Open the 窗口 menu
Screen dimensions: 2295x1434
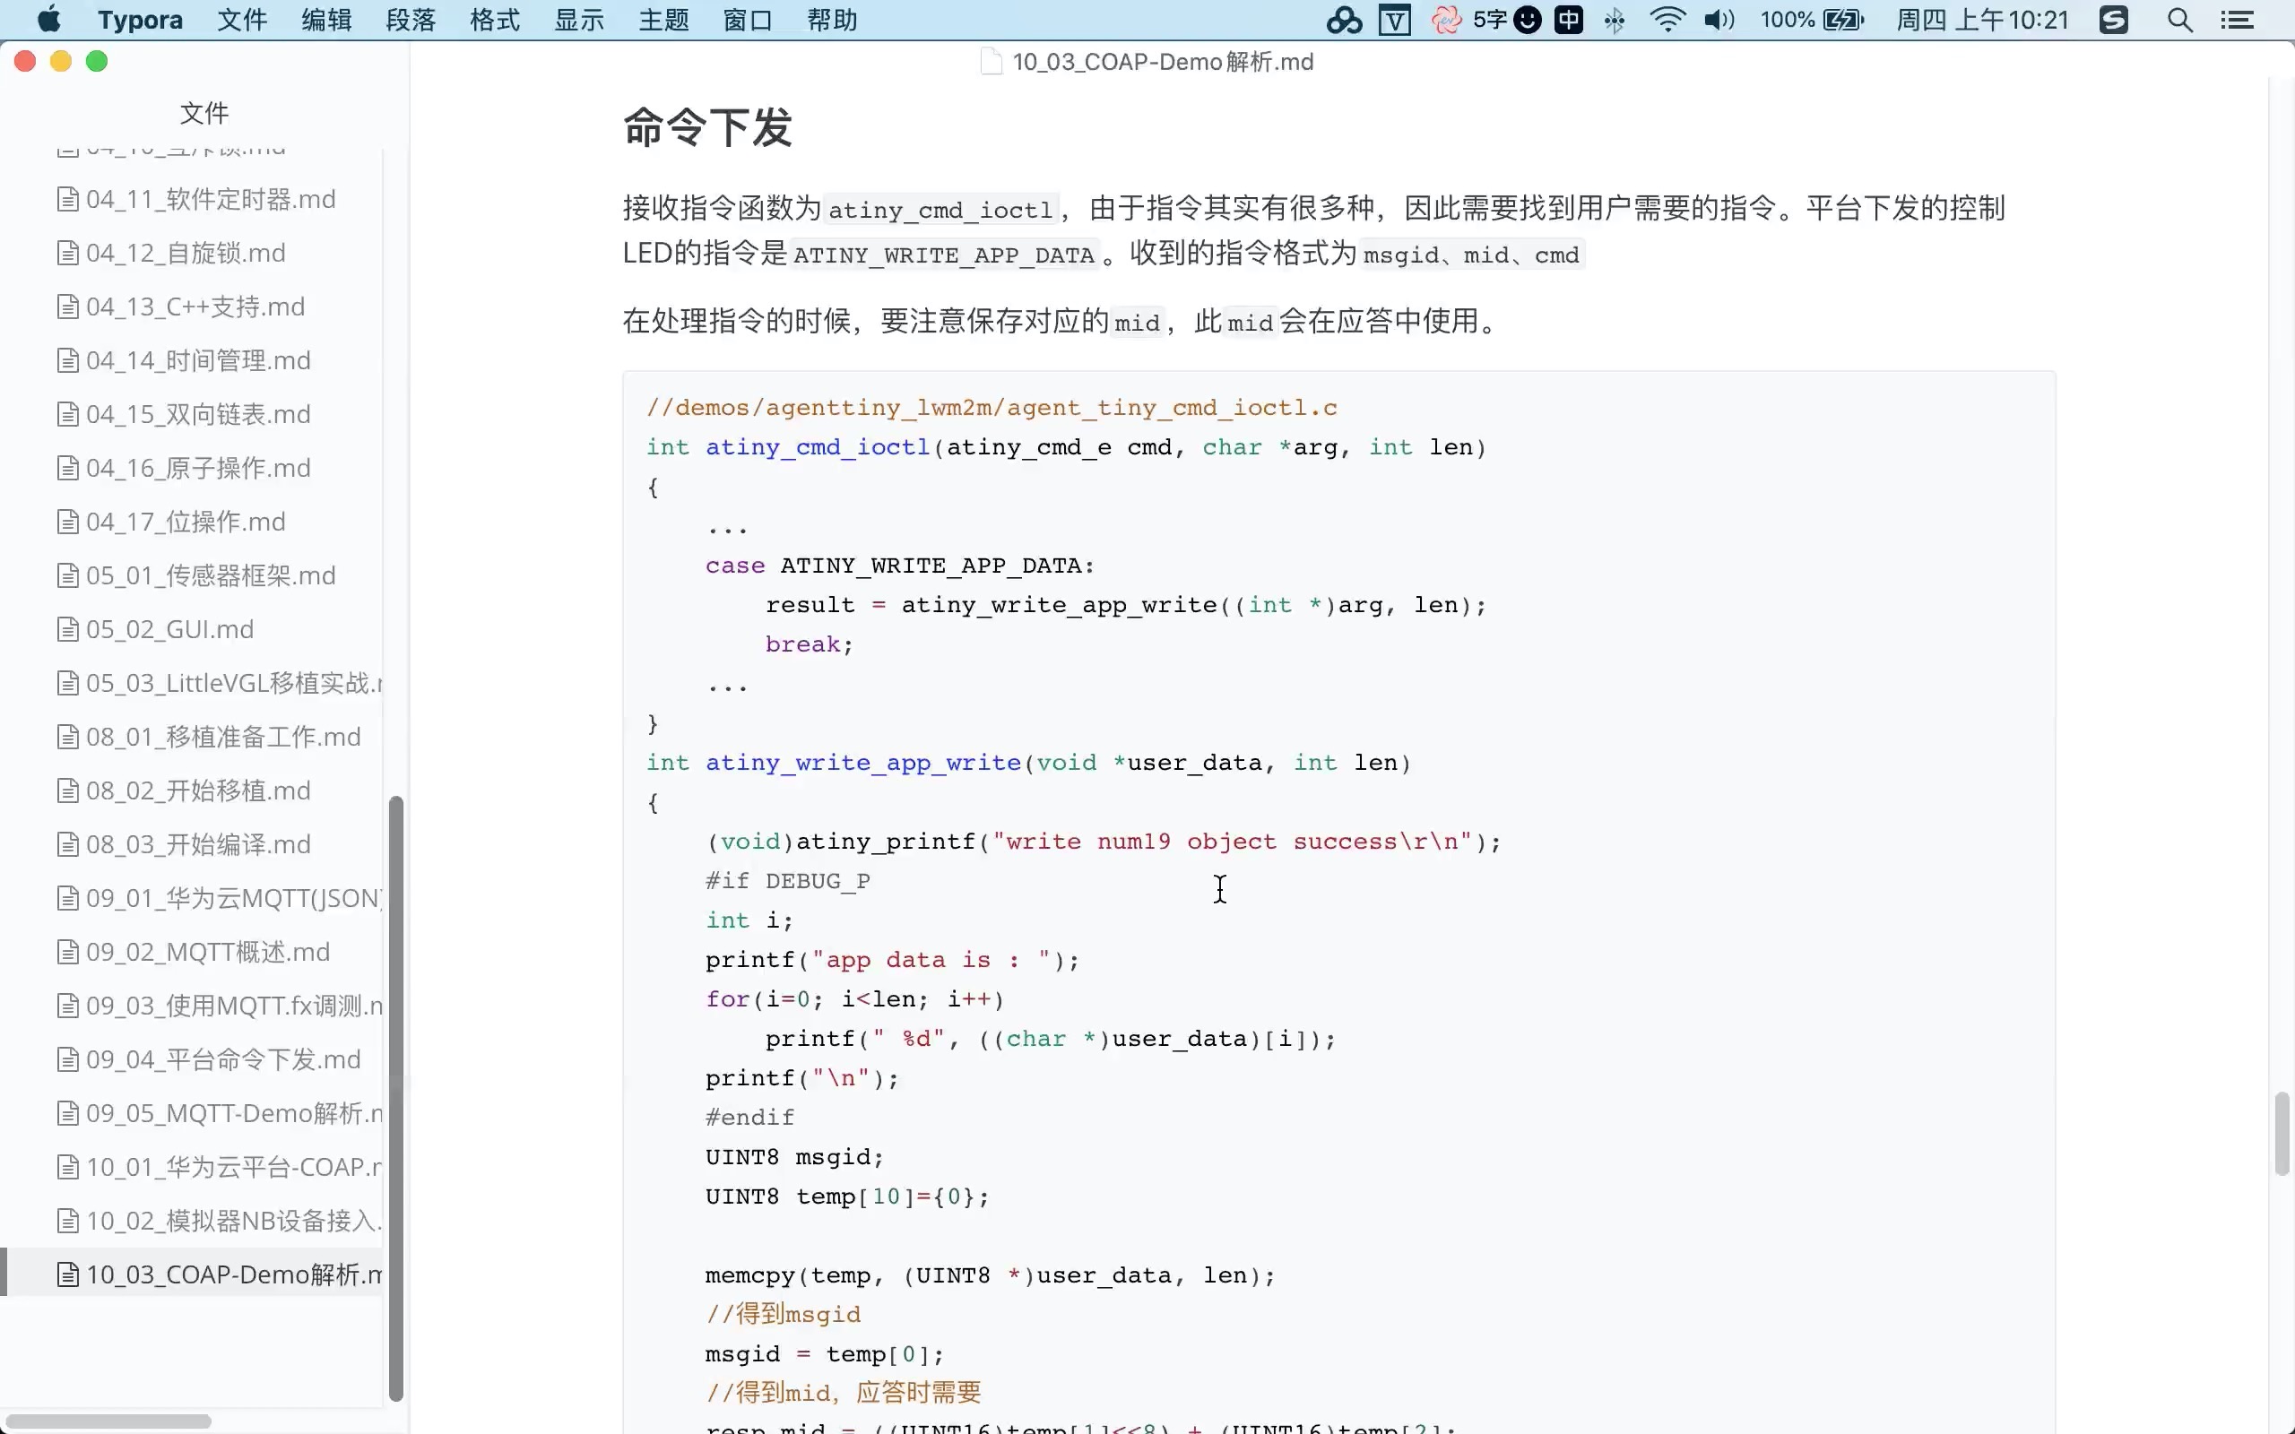pos(749,20)
